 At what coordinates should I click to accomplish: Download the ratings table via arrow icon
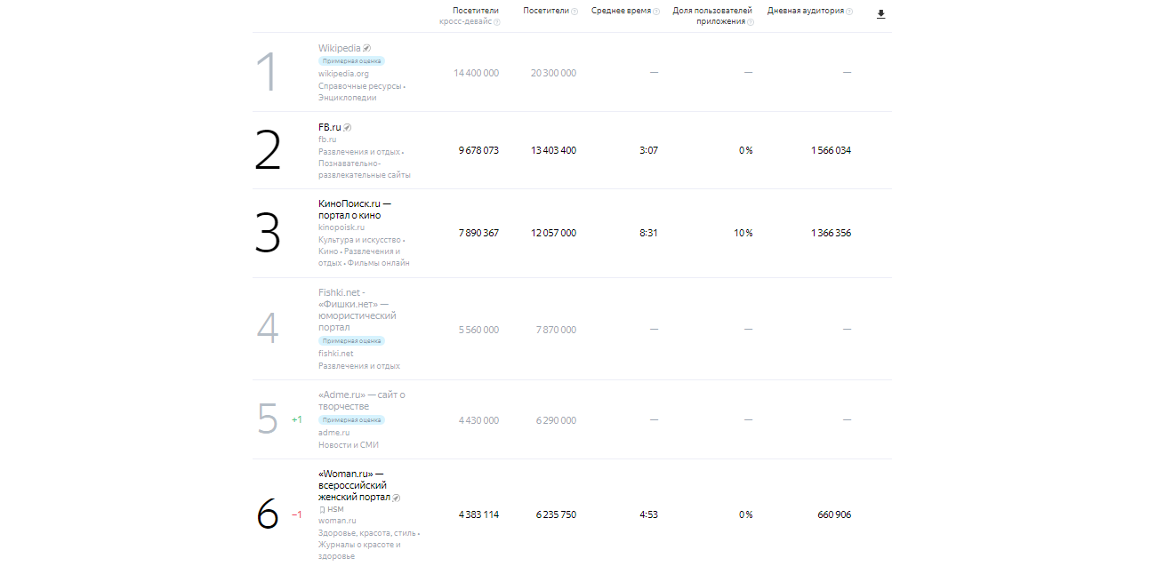pos(880,14)
